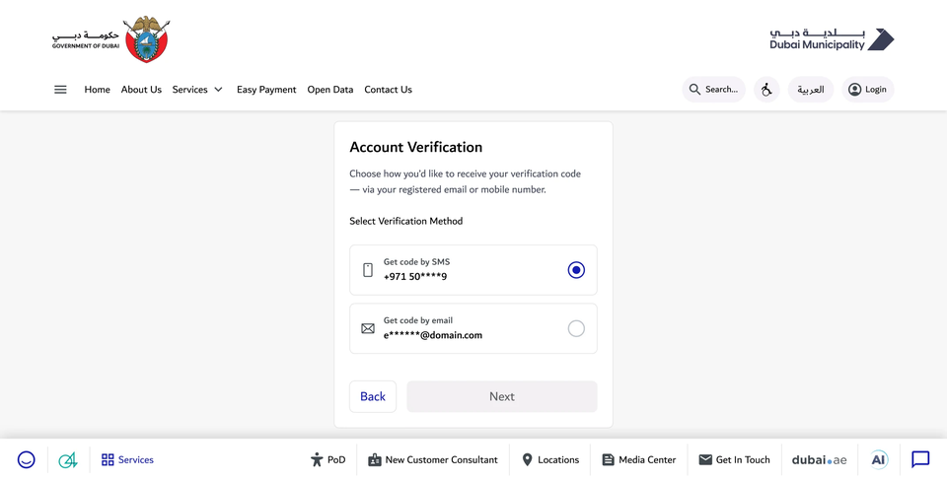Click the envelope icon in email option

pyautogui.click(x=368, y=328)
